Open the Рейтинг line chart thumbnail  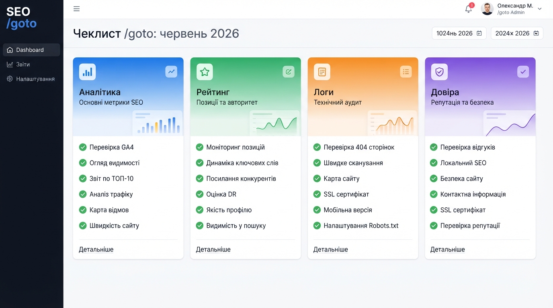click(x=274, y=123)
